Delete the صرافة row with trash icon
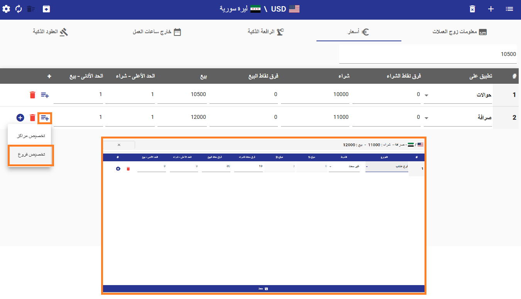Image resolution: width=521 pixels, height=299 pixels. pyautogui.click(x=32, y=118)
